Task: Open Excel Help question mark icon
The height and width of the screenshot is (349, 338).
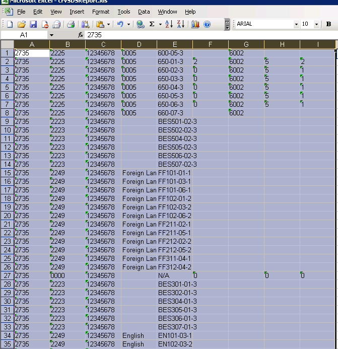Action: [207, 24]
